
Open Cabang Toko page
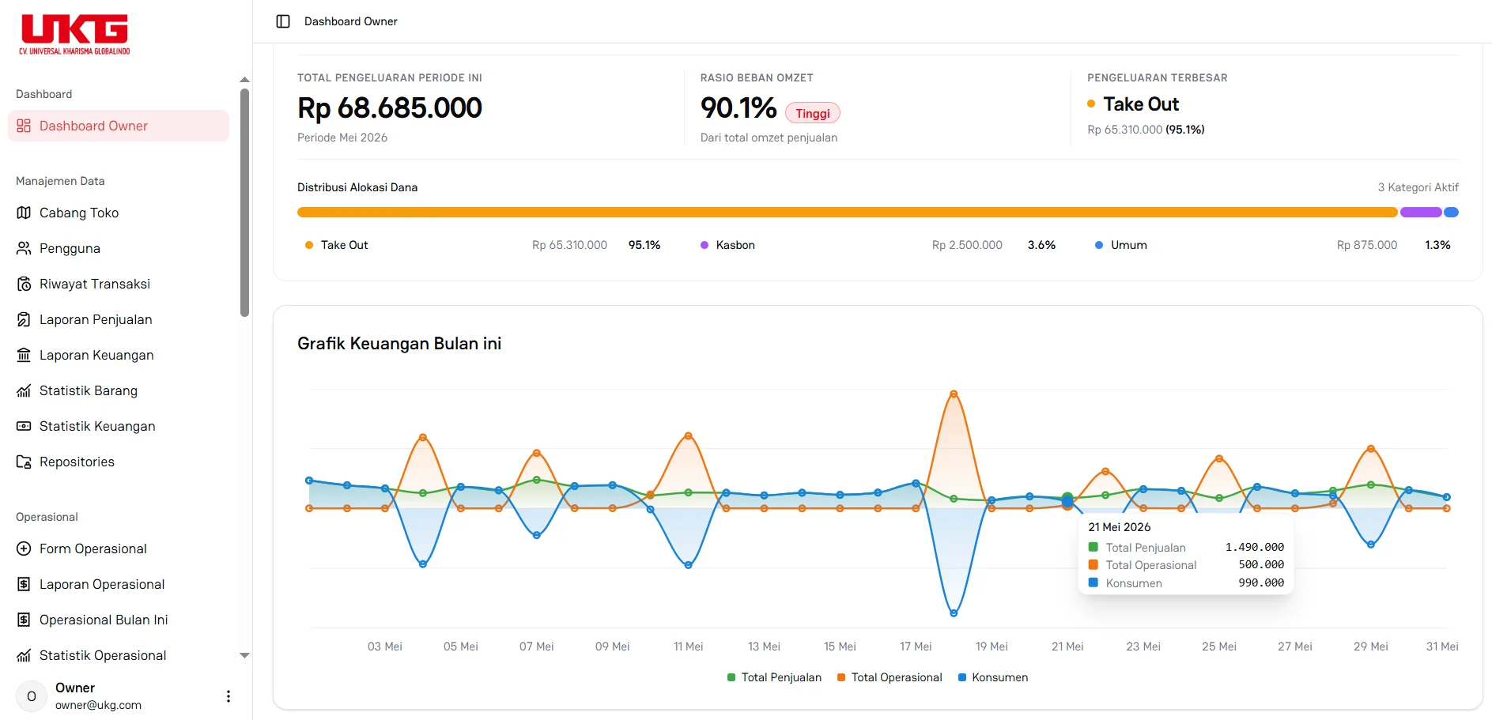119,213
